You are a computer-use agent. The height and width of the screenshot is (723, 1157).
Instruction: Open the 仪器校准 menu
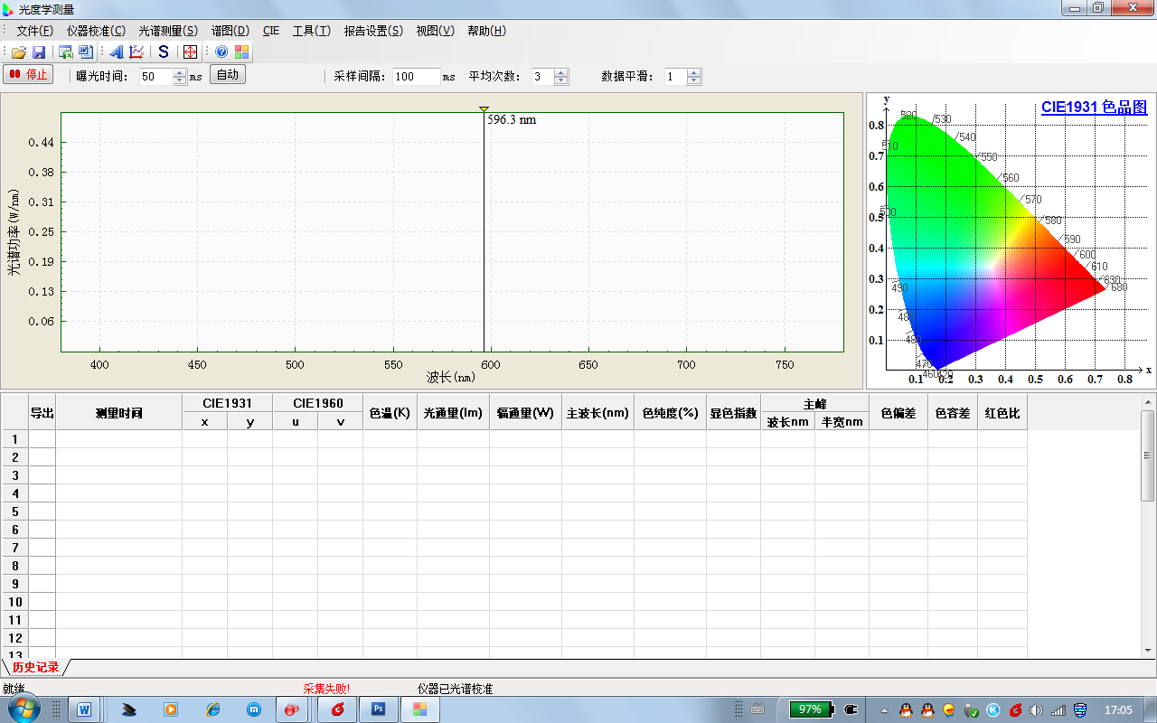tap(96, 31)
